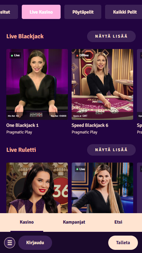The height and width of the screenshot is (253, 142).
Task: Select the partially visible Suositut tab
Action: pos(9,12)
